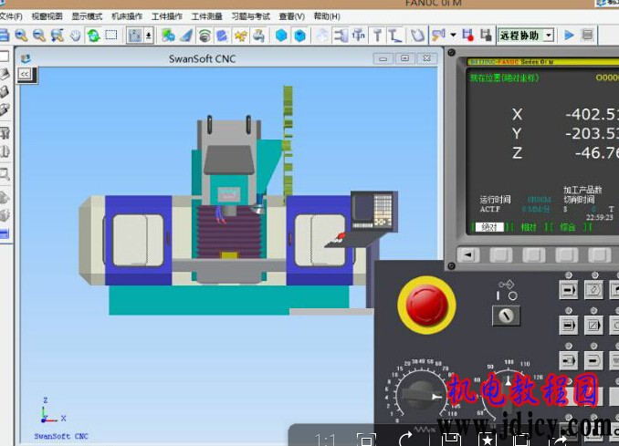This screenshot has width=619, height=446.
Task: Click the softkey under the 综合 label
Action: pyautogui.click(x=566, y=255)
